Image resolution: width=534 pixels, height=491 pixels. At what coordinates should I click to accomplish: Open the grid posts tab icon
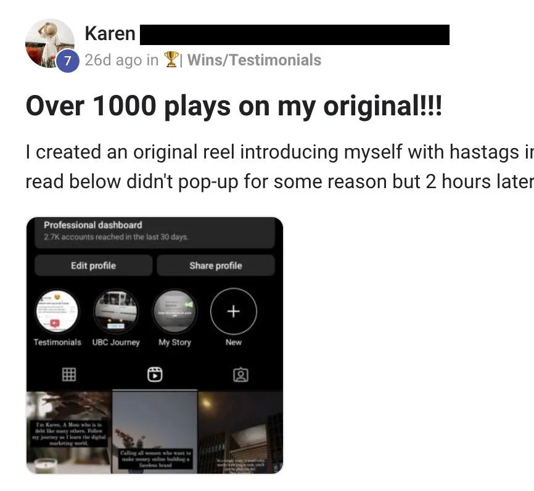[x=69, y=374]
